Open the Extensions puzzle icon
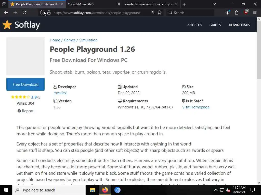Screen dimensions: 261x195 (237, 13)
